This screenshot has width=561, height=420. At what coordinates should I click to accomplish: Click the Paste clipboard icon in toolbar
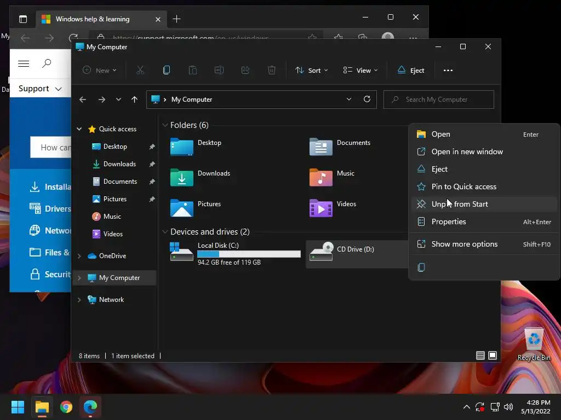click(192, 70)
